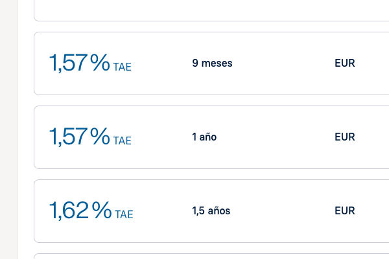Click EUR in the 9 meses row
The image size is (389, 259).
click(344, 63)
